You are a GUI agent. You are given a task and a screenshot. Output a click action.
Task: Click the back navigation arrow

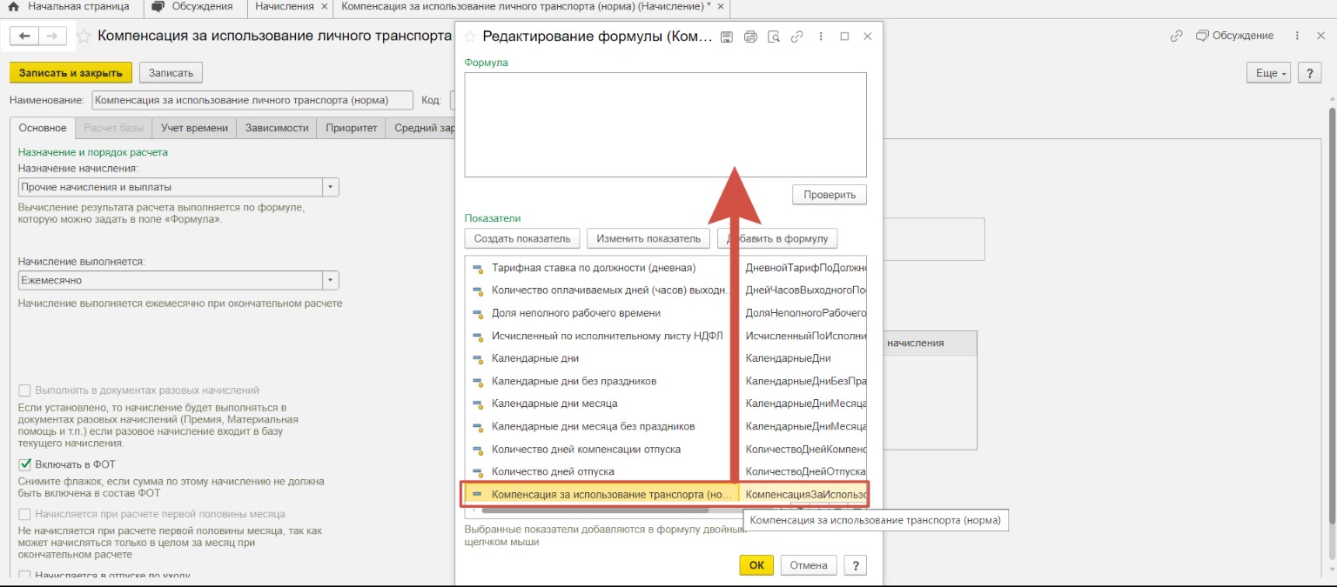24,36
